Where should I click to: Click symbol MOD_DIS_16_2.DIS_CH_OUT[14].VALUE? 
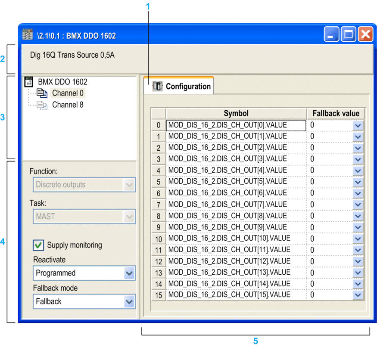tap(229, 284)
